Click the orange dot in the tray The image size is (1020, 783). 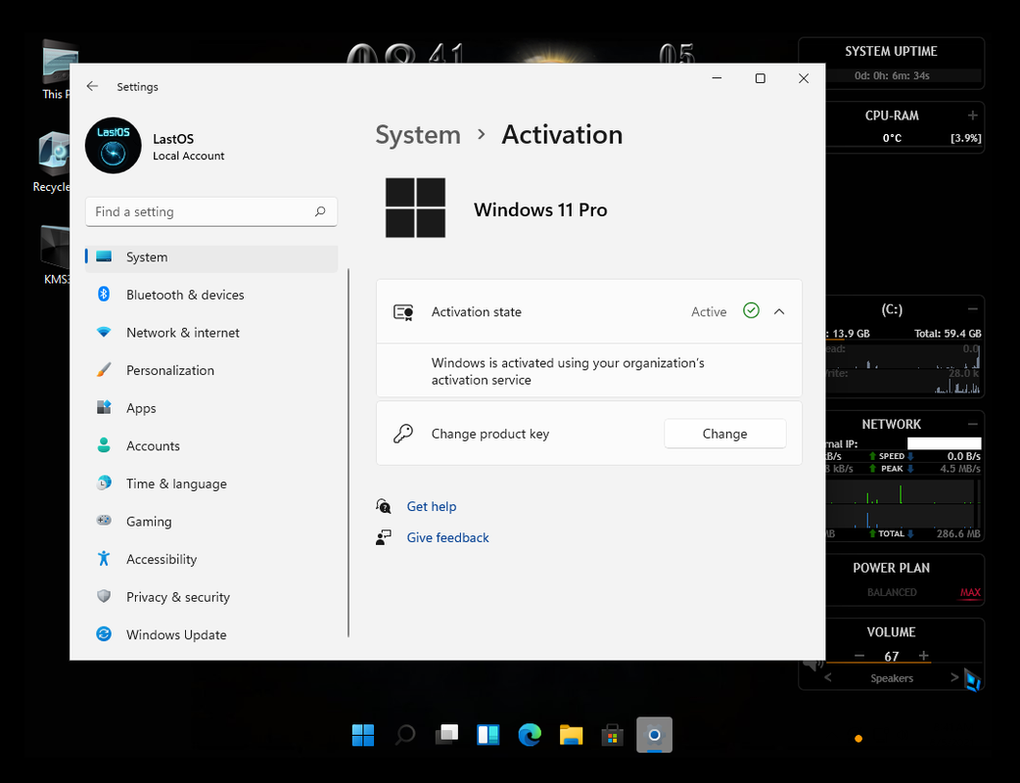click(858, 738)
